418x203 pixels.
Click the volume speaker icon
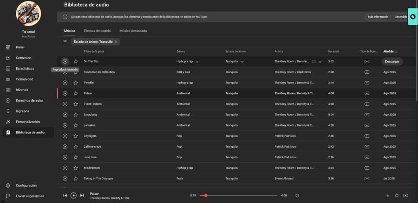297,196
